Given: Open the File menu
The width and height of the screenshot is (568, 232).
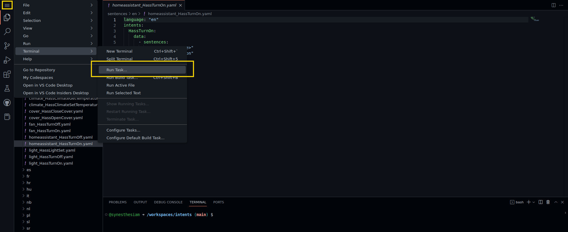Looking at the screenshot, I should [x=56, y=5].
